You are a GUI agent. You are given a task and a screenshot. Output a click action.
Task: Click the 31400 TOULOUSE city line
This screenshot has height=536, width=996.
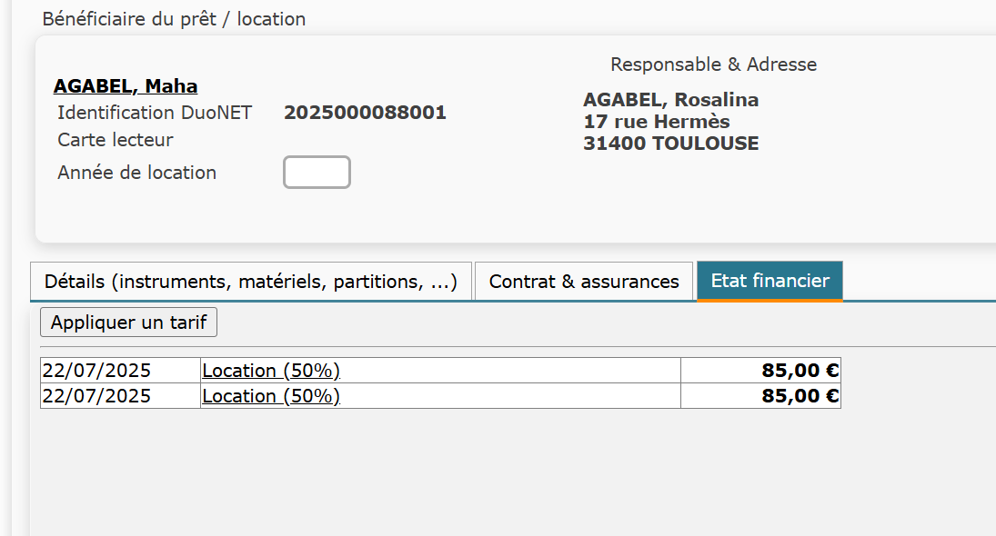[x=670, y=144]
